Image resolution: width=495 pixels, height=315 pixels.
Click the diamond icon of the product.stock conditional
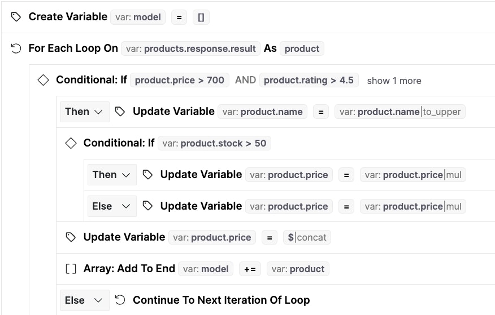tap(71, 143)
